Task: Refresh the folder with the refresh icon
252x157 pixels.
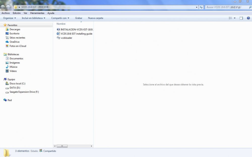Action: click(201, 7)
